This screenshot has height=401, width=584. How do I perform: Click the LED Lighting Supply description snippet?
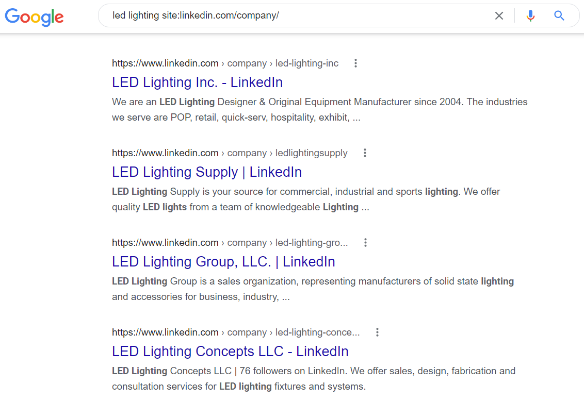(306, 199)
